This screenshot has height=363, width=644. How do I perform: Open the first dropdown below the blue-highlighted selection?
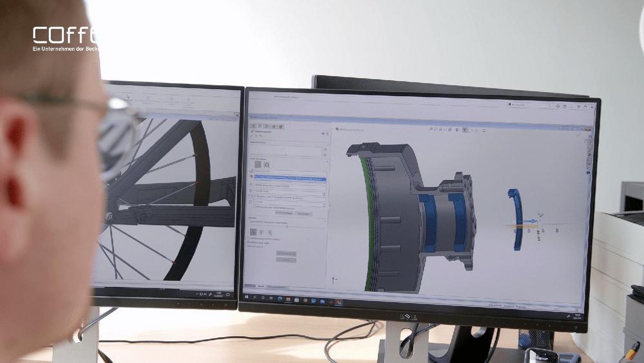click(289, 184)
